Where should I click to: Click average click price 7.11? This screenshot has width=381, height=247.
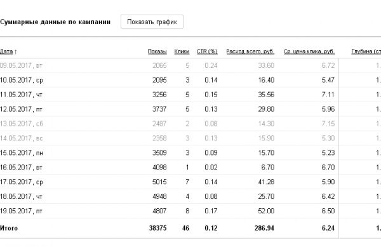328,95
